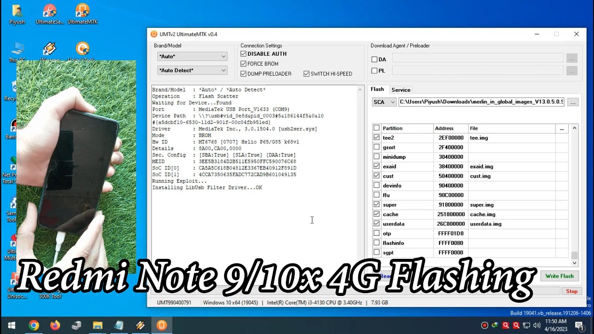This screenshot has width=594, height=334.
Task: Click the File column header
Action: 511,128
